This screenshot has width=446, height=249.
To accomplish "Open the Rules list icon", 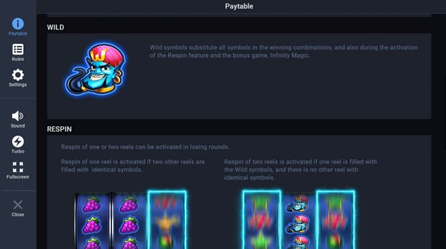I will click(18, 49).
